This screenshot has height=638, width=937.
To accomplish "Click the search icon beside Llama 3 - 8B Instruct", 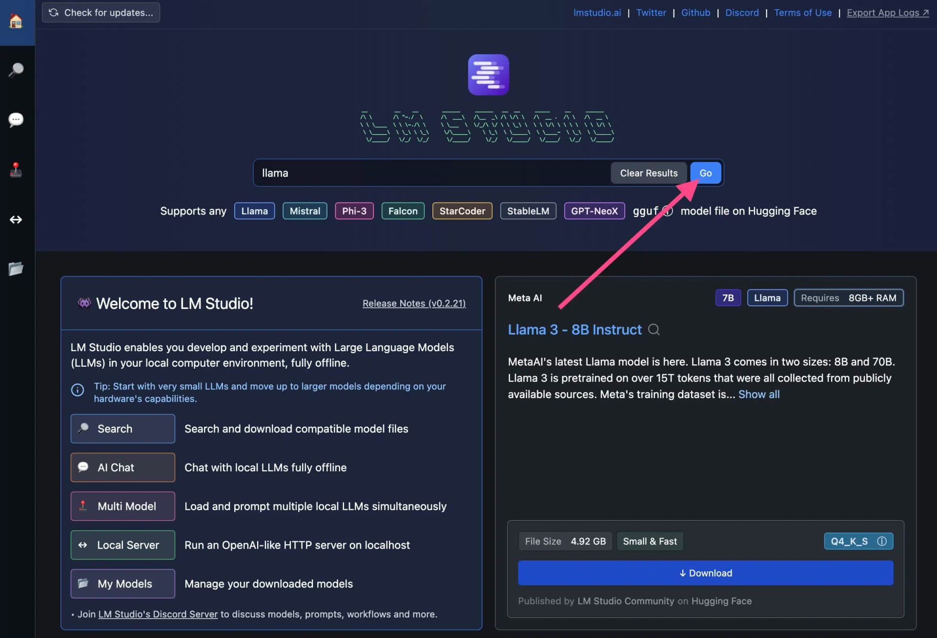I will coord(654,330).
